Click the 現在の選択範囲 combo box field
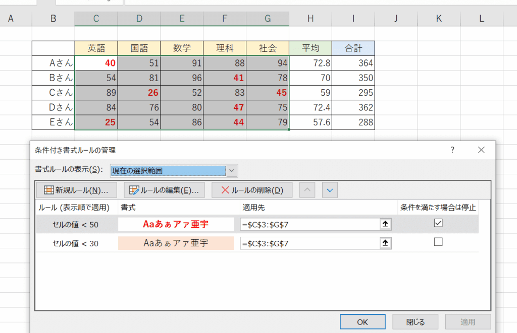Image resolution: width=517 pixels, height=333 pixels. [x=168, y=170]
